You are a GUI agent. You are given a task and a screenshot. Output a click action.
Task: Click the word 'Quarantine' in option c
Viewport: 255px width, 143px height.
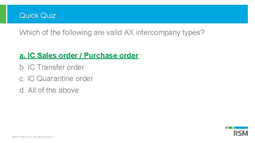coord(55,79)
